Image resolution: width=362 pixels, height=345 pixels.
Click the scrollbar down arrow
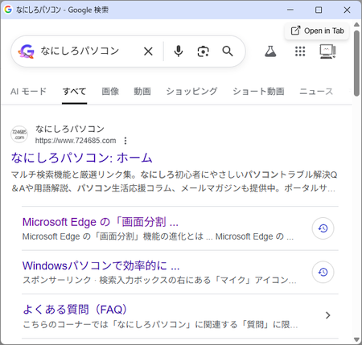point(356,339)
